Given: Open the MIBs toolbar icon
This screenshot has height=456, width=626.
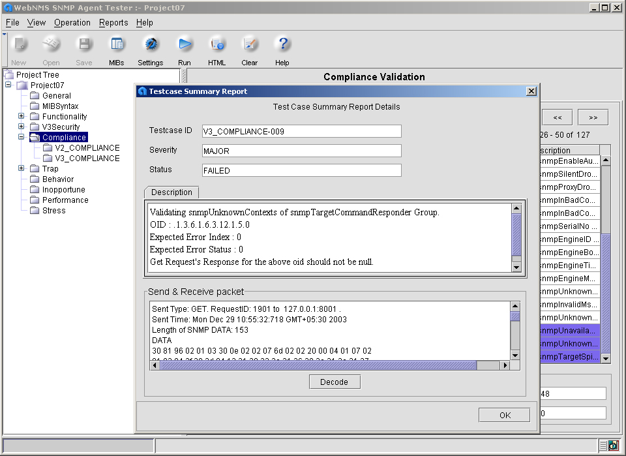Looking at the screenshot, I should pos(117,44).
